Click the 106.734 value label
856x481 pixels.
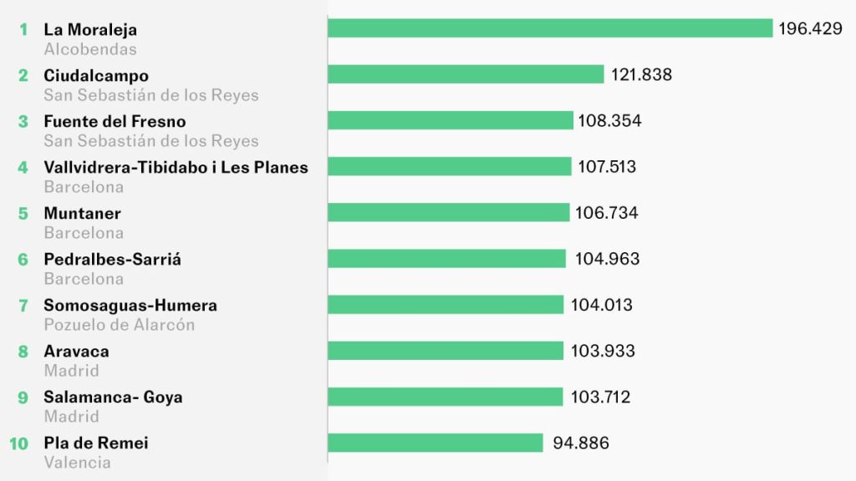(606, 213)
